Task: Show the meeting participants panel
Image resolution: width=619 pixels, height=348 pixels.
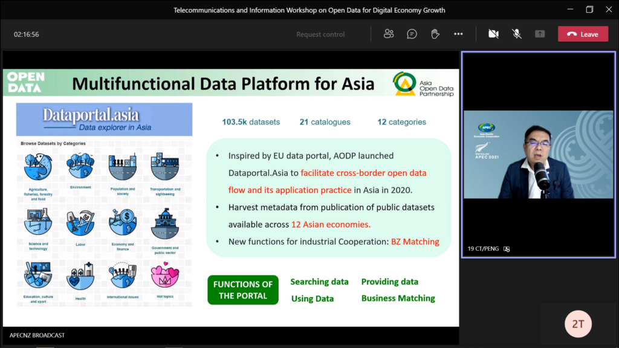Action: pyautogui.click(x=389, y=34)
